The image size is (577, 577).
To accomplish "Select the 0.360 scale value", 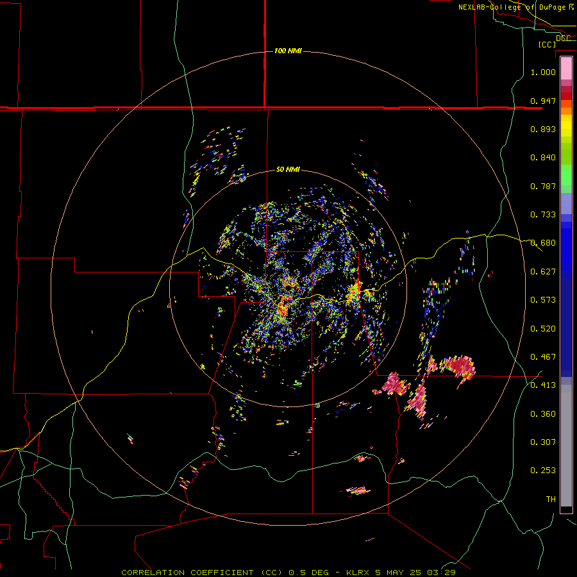I will tap(543, 414).
